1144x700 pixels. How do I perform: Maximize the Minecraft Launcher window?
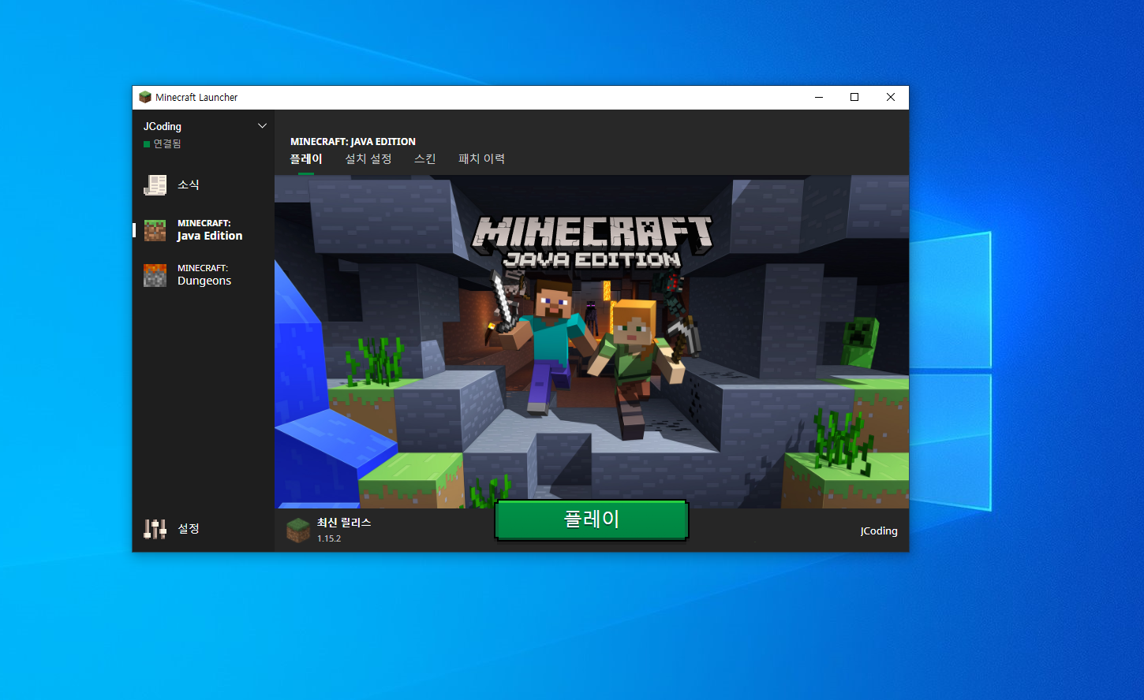click(854, 97)
